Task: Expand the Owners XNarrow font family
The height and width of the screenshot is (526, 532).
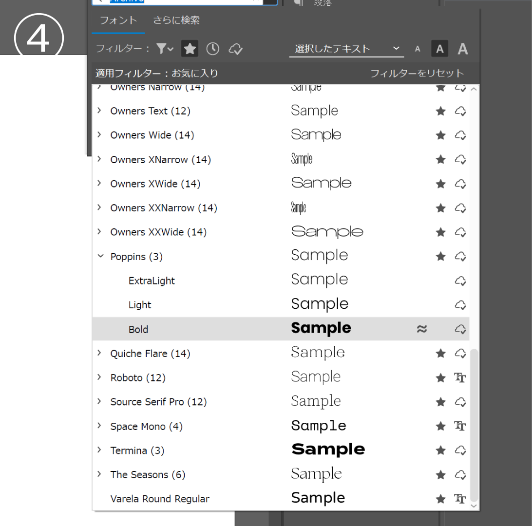Action: point(99,159)
